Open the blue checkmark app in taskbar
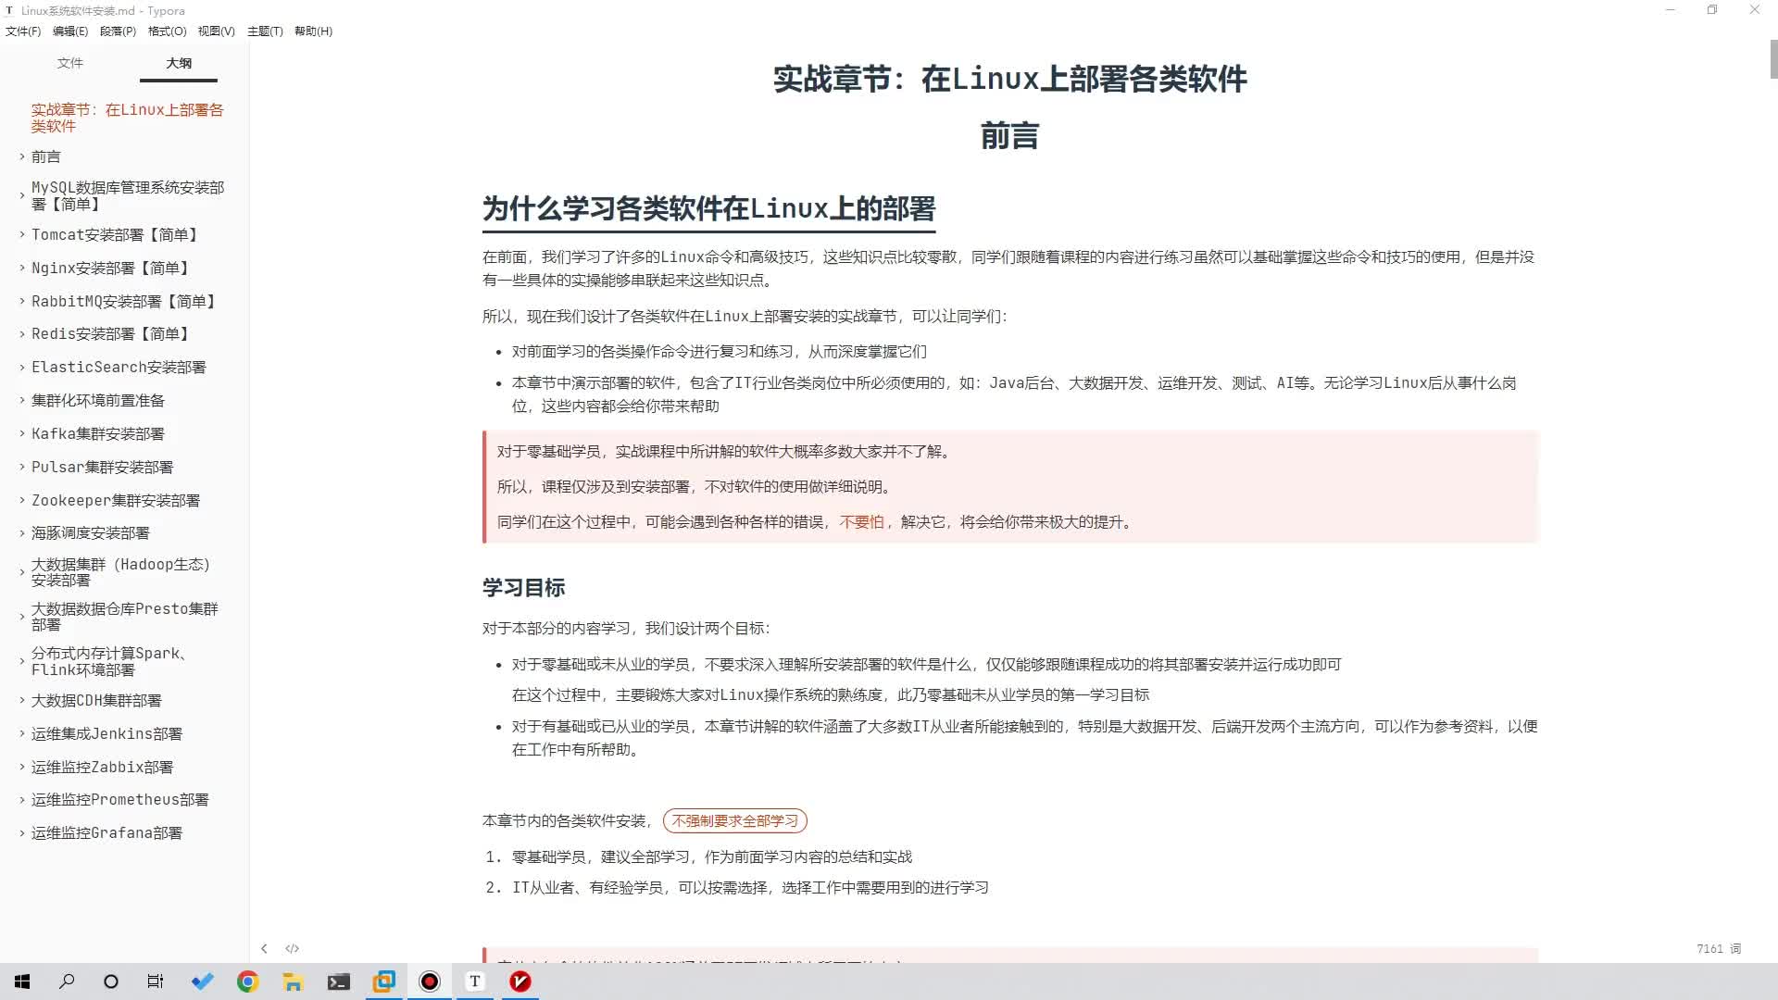Image resolution: width=1778 pixels, height=1000 pixels. pyautogui.click(x=202, y=981)
